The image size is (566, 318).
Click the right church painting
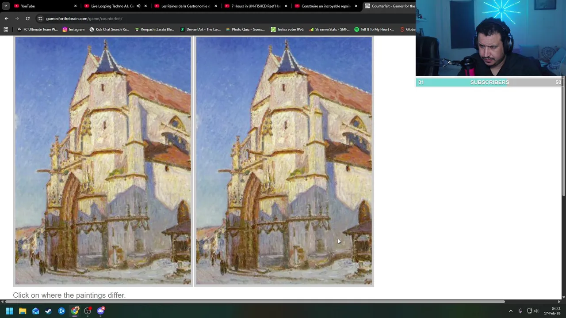[284, 161]
